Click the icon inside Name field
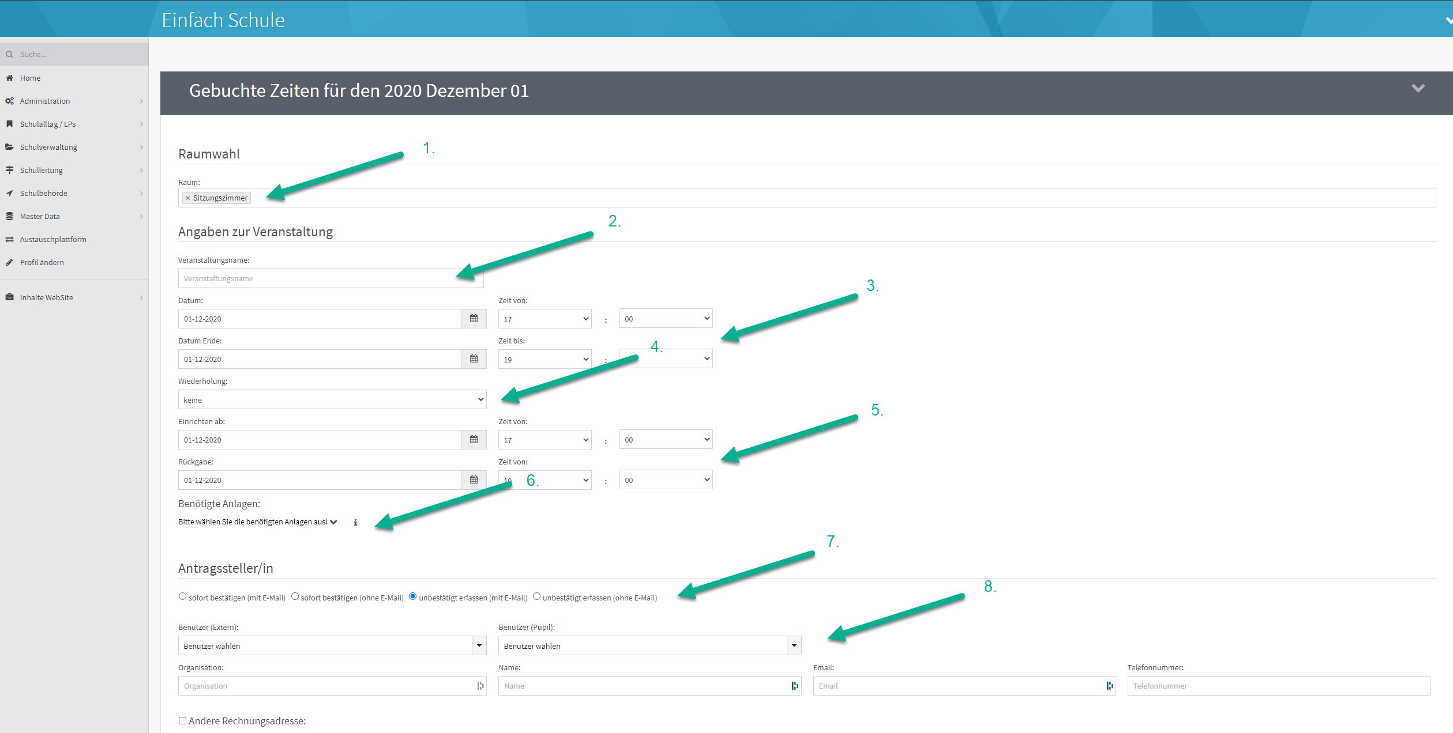This screenshot has height=733, width=1453. 795,686
